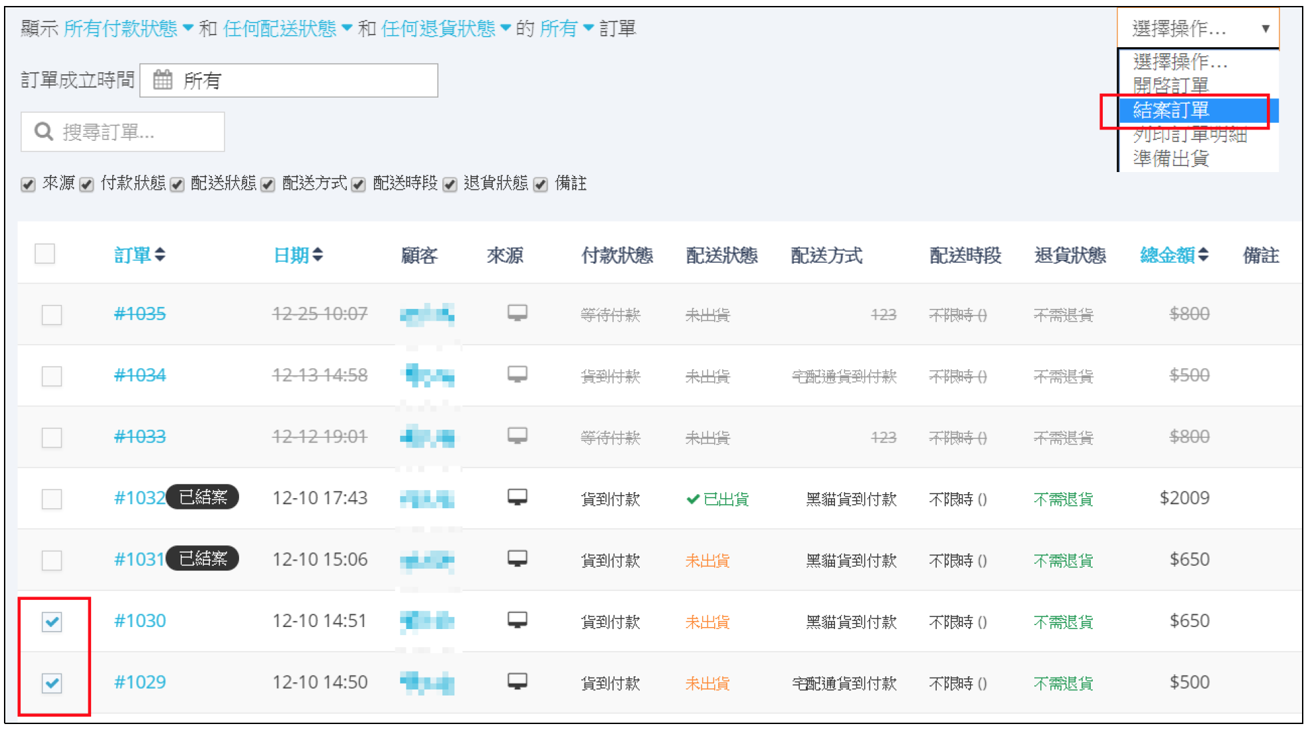Click the desktop source icon for order #1032
This screenshot has height=732, width=1310.
pos(517,498)
